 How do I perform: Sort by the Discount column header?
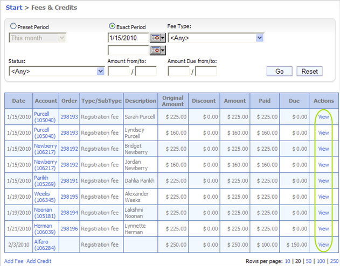coord(204,101)
